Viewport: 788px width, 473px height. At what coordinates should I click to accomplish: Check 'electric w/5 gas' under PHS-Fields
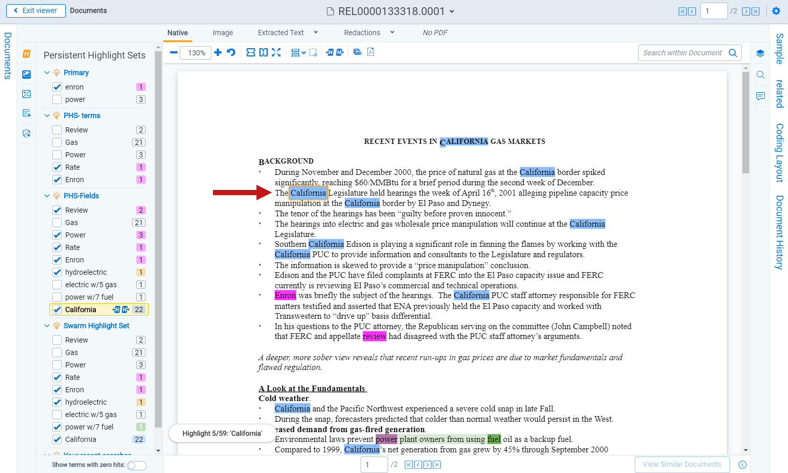(x=57, y=285)
